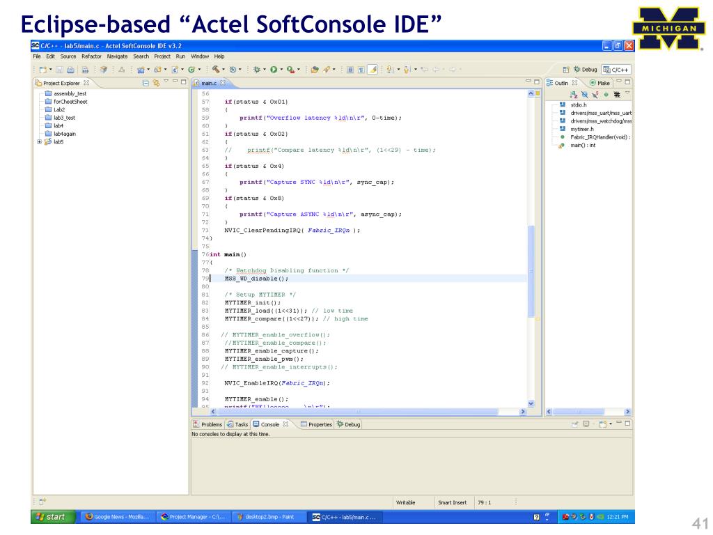
Task: Open the Project Explorer view menu triangle
Action: (x=166, y=82)
